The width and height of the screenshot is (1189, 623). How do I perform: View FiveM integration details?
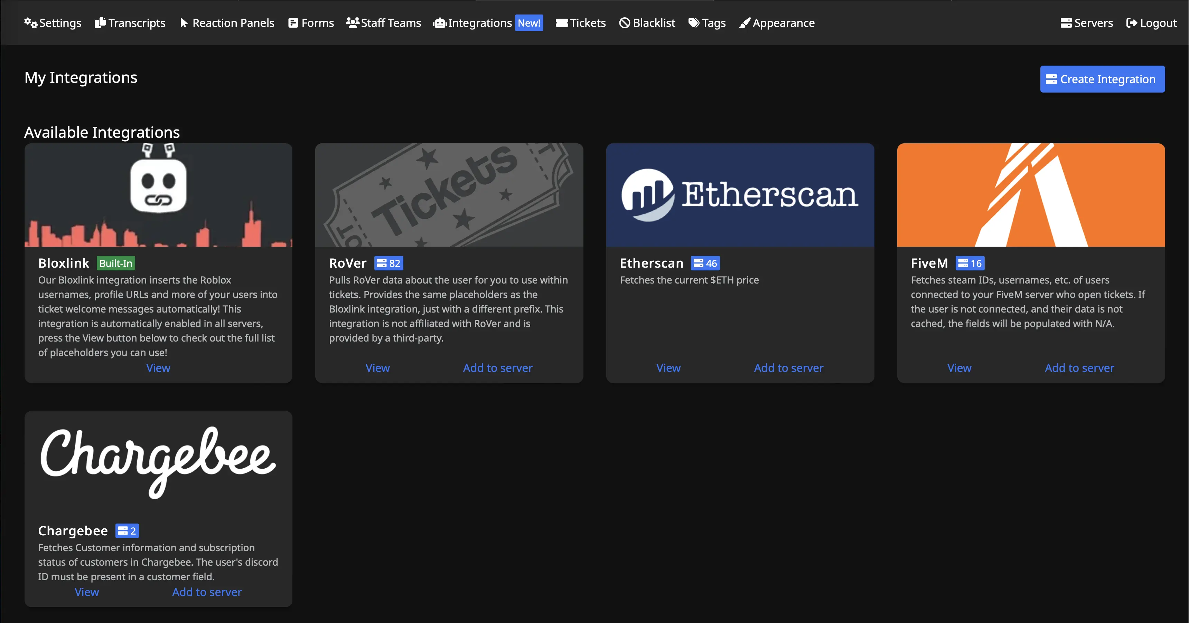click(959, 367)
